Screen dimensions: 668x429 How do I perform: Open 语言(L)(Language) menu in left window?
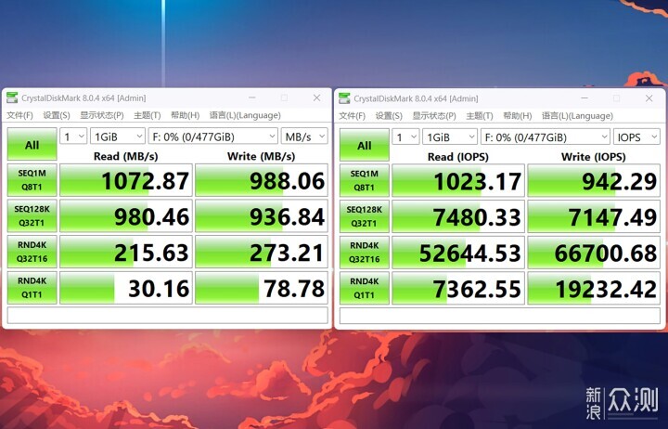tap(245, 115)
